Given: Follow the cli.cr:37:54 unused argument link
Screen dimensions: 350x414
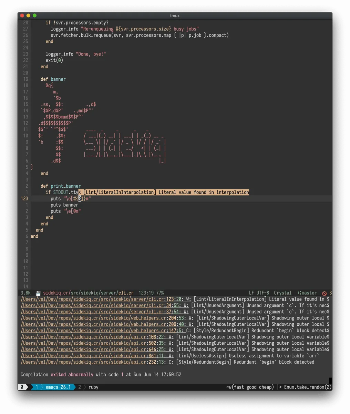Looking at the screenshot, I should click(x=104, y=312).
